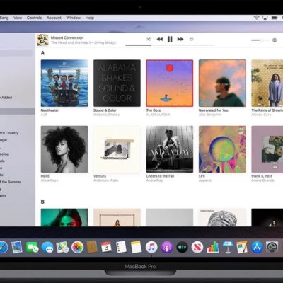Pause the currently playing song
The height and width of the screenshot is (283, 283).
170,39
